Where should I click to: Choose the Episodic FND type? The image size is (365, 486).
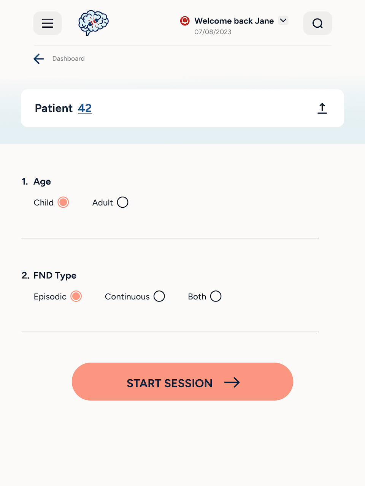76,296
